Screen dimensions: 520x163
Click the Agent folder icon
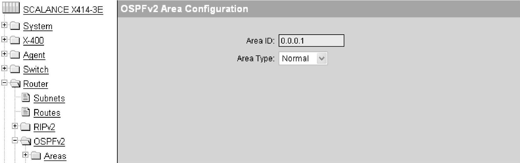[15, 55]
